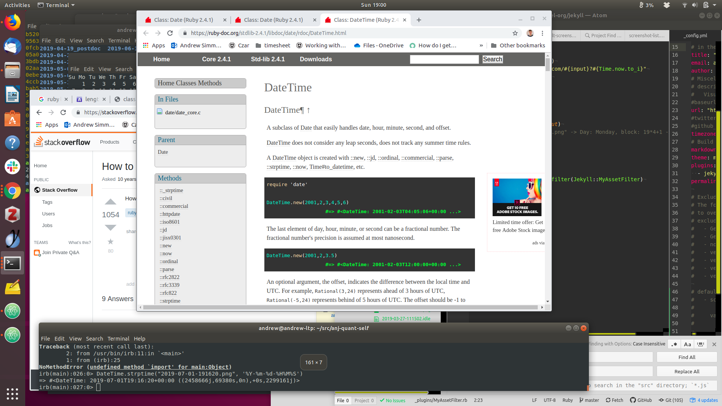Bookmark this page with the star icon
This screenshot has height=406, width=722.
515,33
